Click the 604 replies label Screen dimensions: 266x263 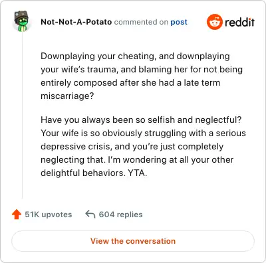coord(120,215)
